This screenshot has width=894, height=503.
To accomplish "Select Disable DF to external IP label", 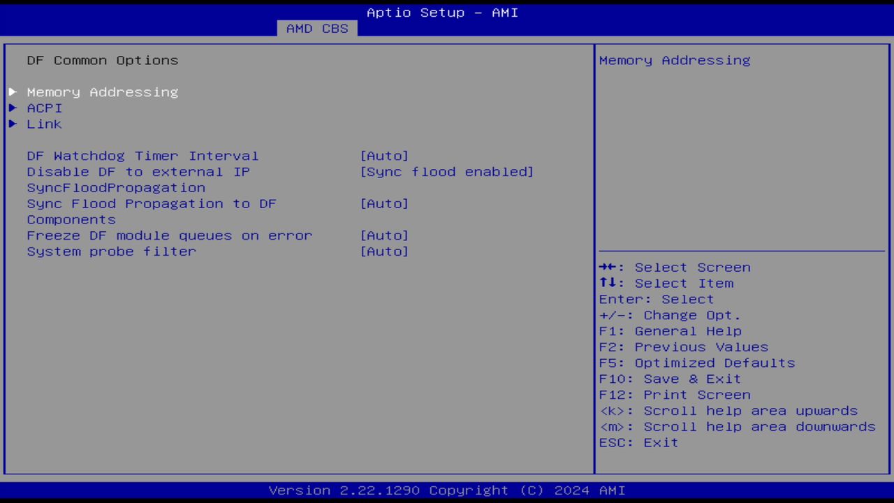I will click(x=138, y=180).
